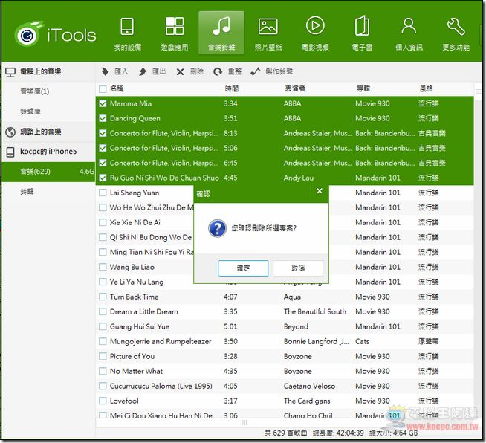
Task: Check the No Matter What checkbox
Action: point(103,372)
